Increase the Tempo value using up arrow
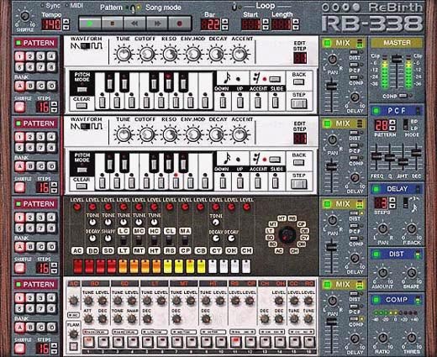Image resolution: width=437 pixels, height=357 pixels. [66, 21]
